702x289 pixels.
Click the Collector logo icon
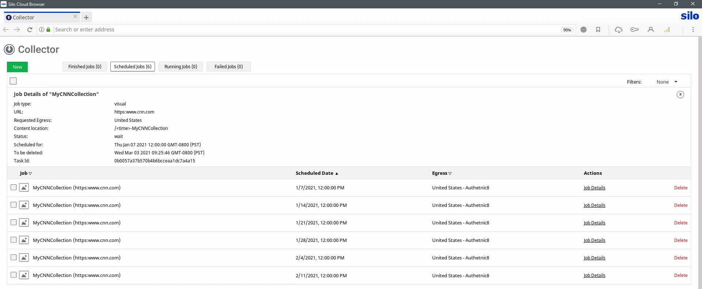9,49
